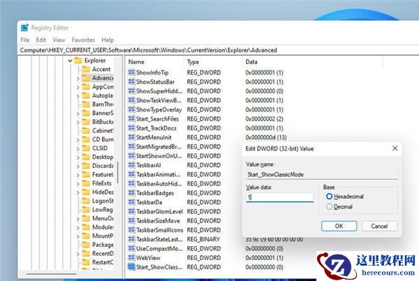The image size is (419, 281).
Task: Click the Registry Editor app icon in title bar
Action: (24, 27)
